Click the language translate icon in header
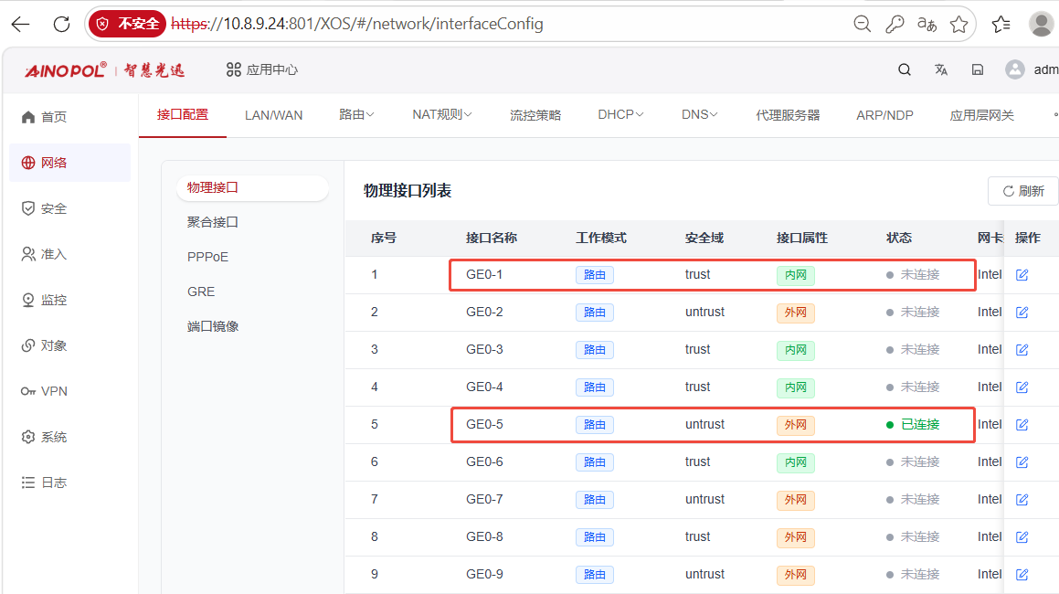This screenshot has width=1059, height=594. click(x=941, y=69)
